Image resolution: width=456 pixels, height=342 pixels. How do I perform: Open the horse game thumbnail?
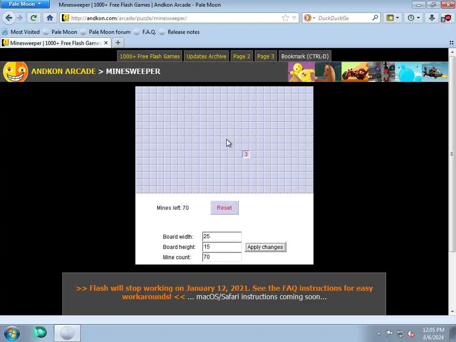click(328, 72)
